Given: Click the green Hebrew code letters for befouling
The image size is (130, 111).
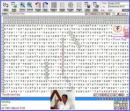Looking at the screenshot, I should pos(121,102).
